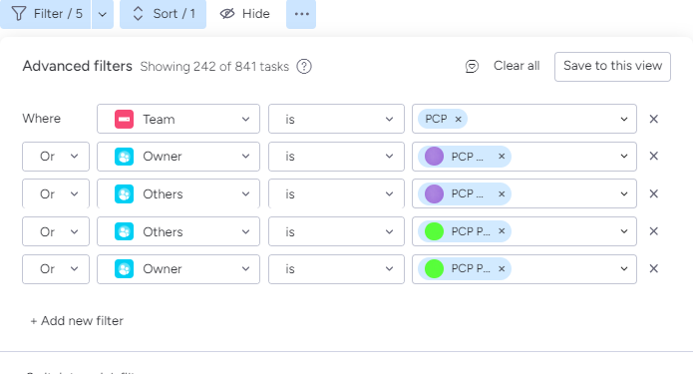
Task: Remove green person chip in last Owner row
Action: click(502, 269)
